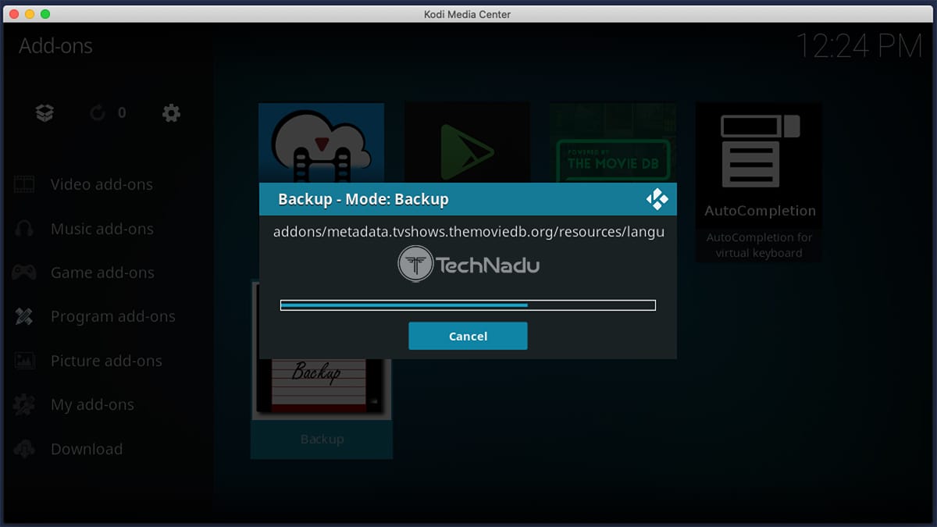Click the Add-ons page heading
The height and width of the screenshot is (527, 937).
[x=55, y=46]
